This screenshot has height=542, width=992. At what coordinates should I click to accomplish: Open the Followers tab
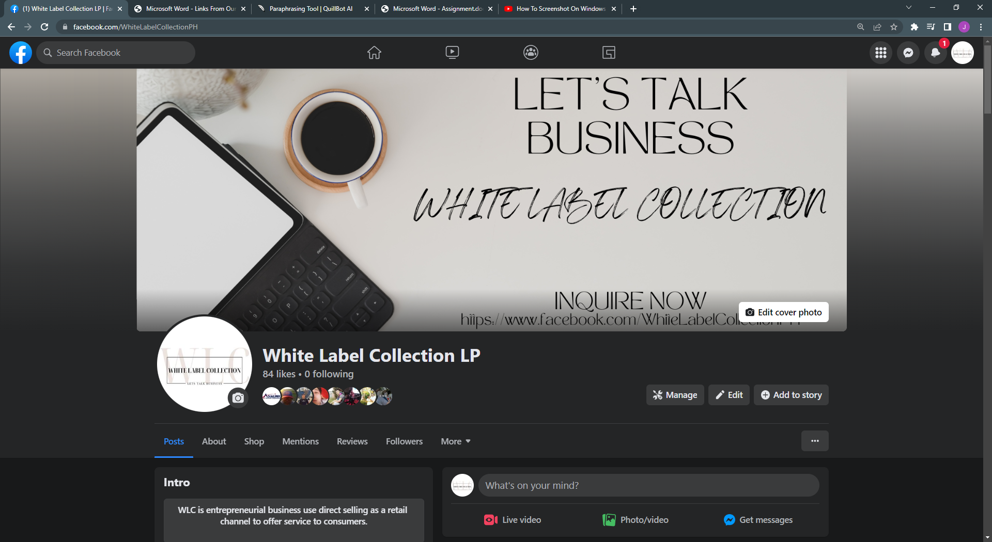coord(404,441)
